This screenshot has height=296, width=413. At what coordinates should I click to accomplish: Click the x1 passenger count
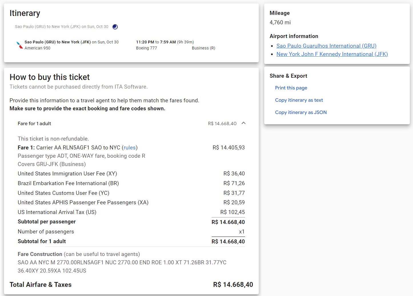242,232
